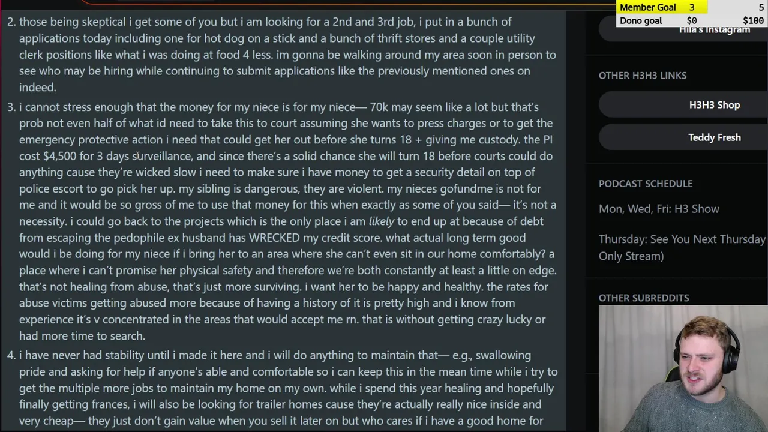Viewport: 768px width, 432px height.
Task: Click the word 'indeed.' ending point 2
Action: (37, 88)
